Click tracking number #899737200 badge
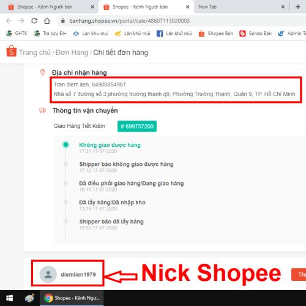Image resolution: width=306 pixels, height=306 pixels. [x=137, y=126]
